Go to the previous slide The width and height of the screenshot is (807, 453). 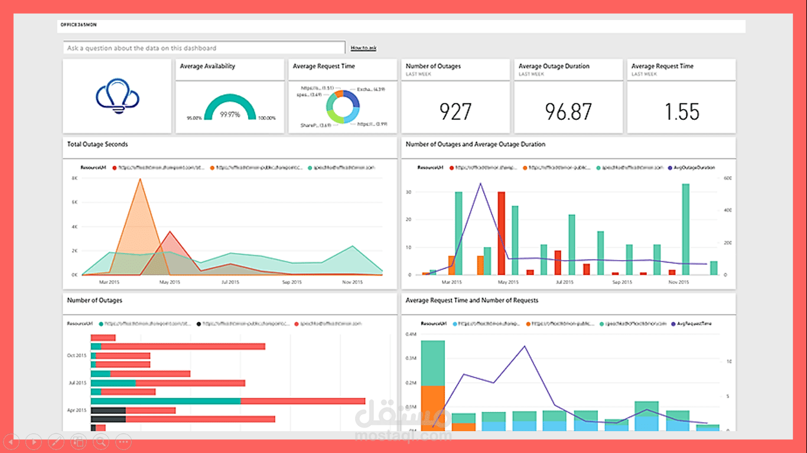(11, 441)
